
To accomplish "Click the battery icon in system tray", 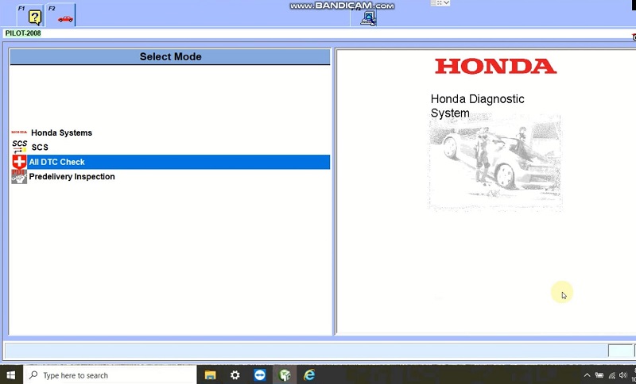I will (599, 375).
